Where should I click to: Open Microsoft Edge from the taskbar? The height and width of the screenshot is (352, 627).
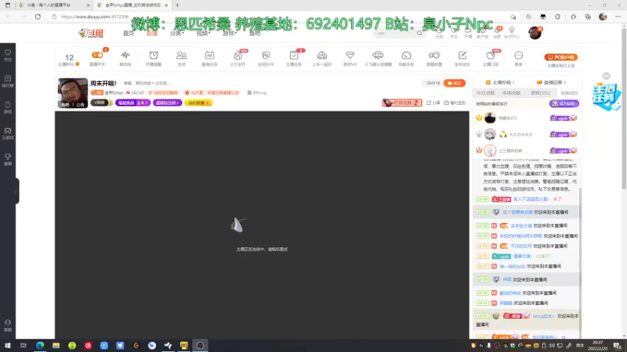coord(40,345)
